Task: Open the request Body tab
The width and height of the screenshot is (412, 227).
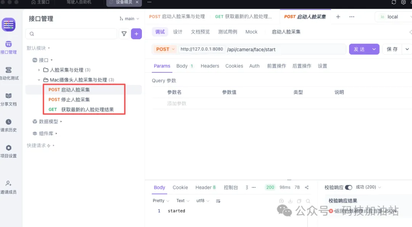Action: point(185,66)
